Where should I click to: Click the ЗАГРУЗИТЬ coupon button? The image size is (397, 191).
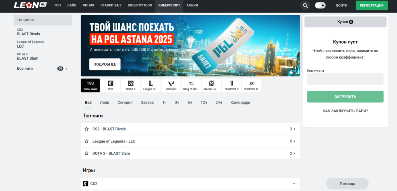pos(345,96)
